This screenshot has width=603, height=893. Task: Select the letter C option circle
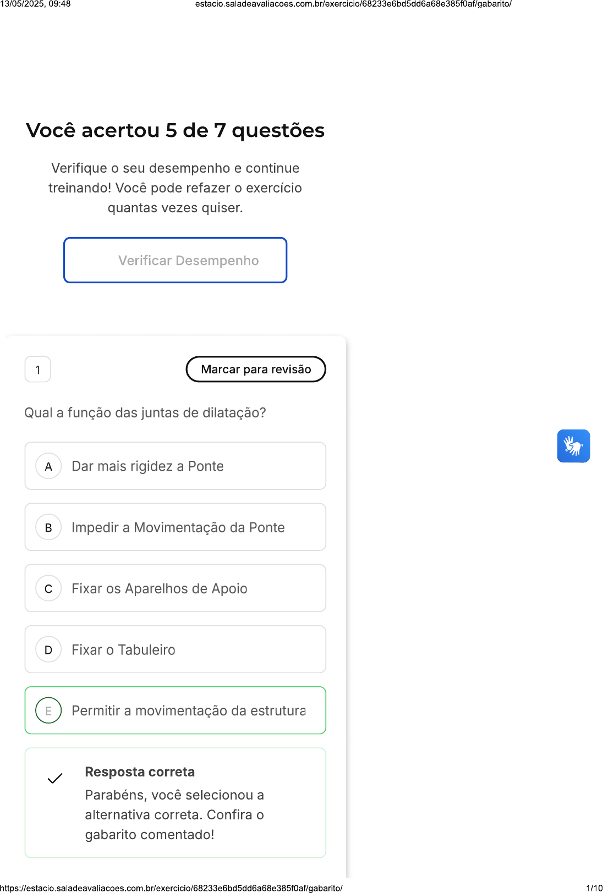click(48, 588)
